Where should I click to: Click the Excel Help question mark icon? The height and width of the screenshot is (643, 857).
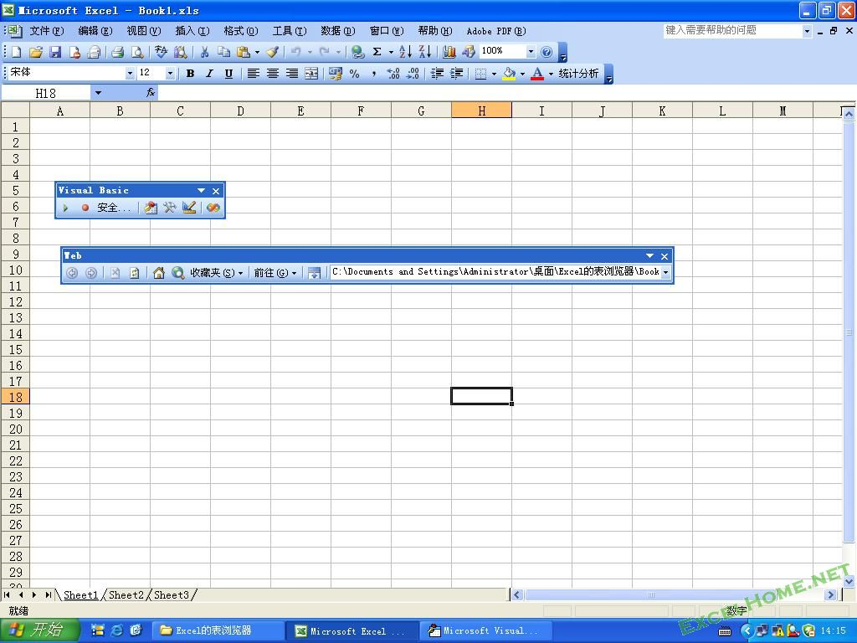click(546, 52)
